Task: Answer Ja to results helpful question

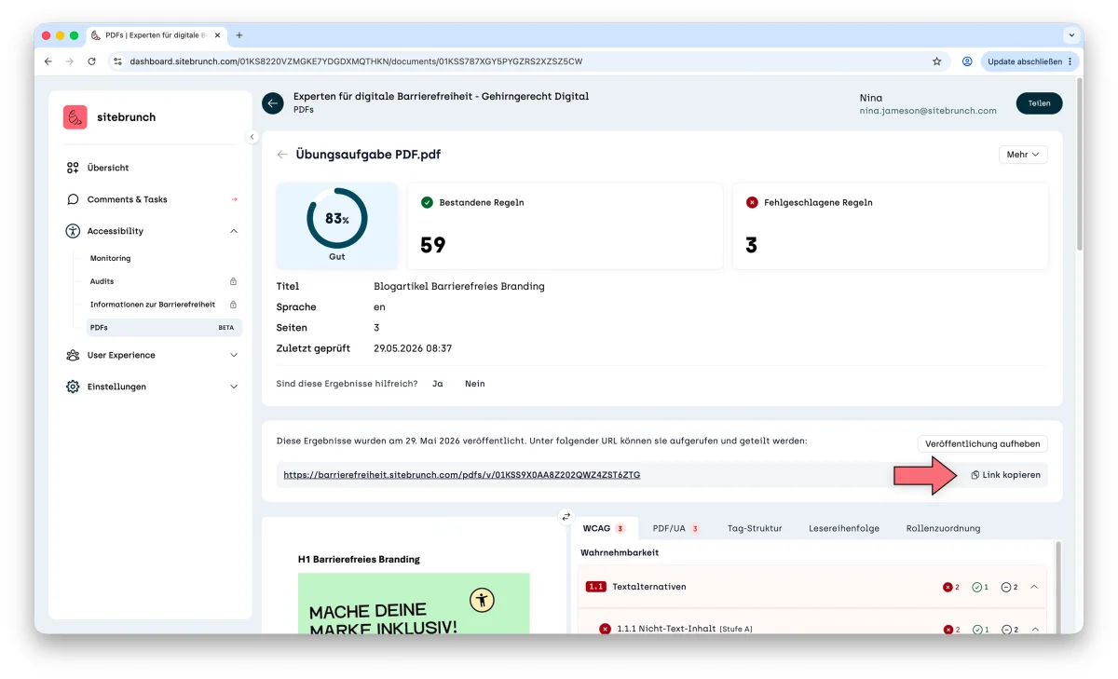Action: coord(437,384)
